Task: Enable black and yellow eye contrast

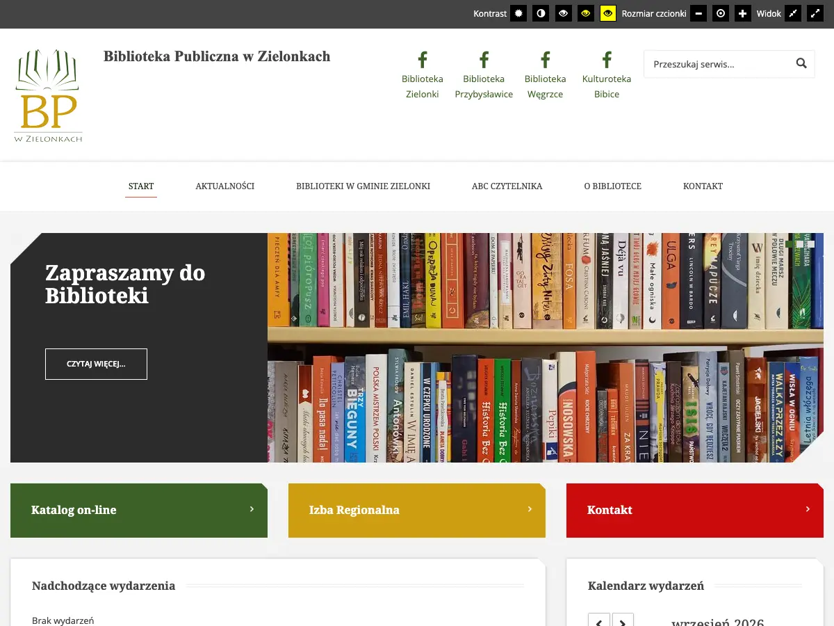Action: pos(586,13)
